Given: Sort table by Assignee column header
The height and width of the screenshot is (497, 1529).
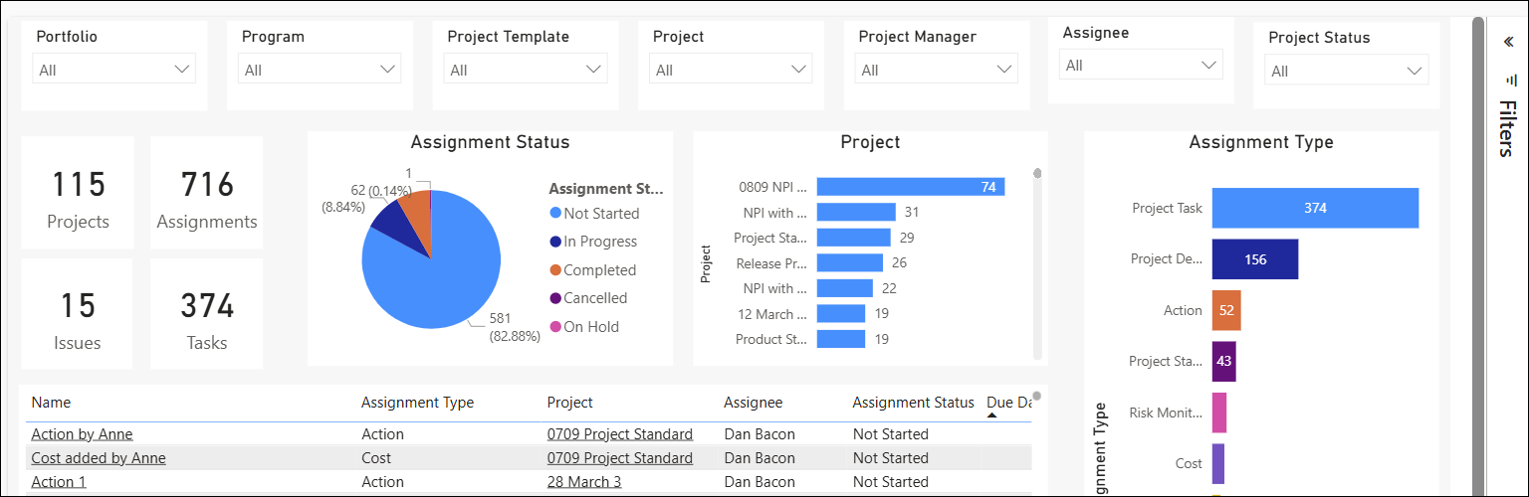Looking at the screenshot, I should (x=754, y=403).
